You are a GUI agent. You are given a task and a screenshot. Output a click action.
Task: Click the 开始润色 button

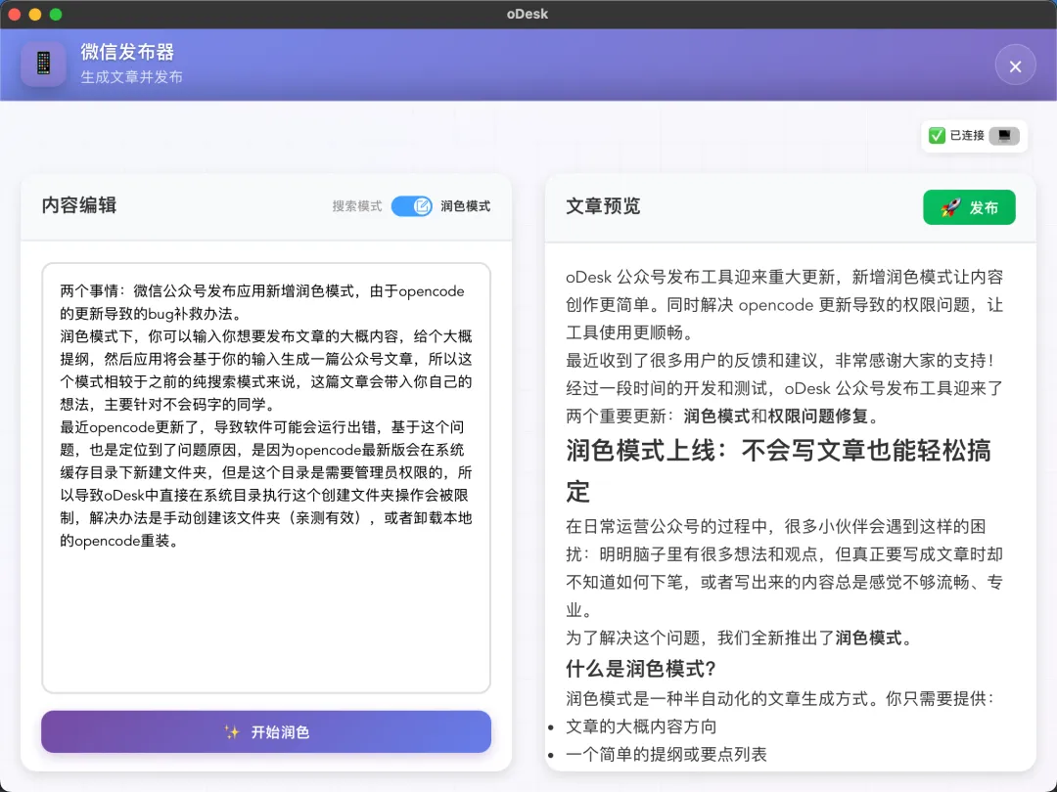point(266,731)
